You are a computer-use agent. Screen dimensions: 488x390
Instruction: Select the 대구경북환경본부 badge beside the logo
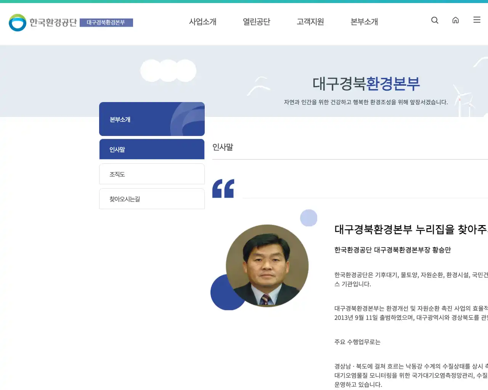(106, 23)
